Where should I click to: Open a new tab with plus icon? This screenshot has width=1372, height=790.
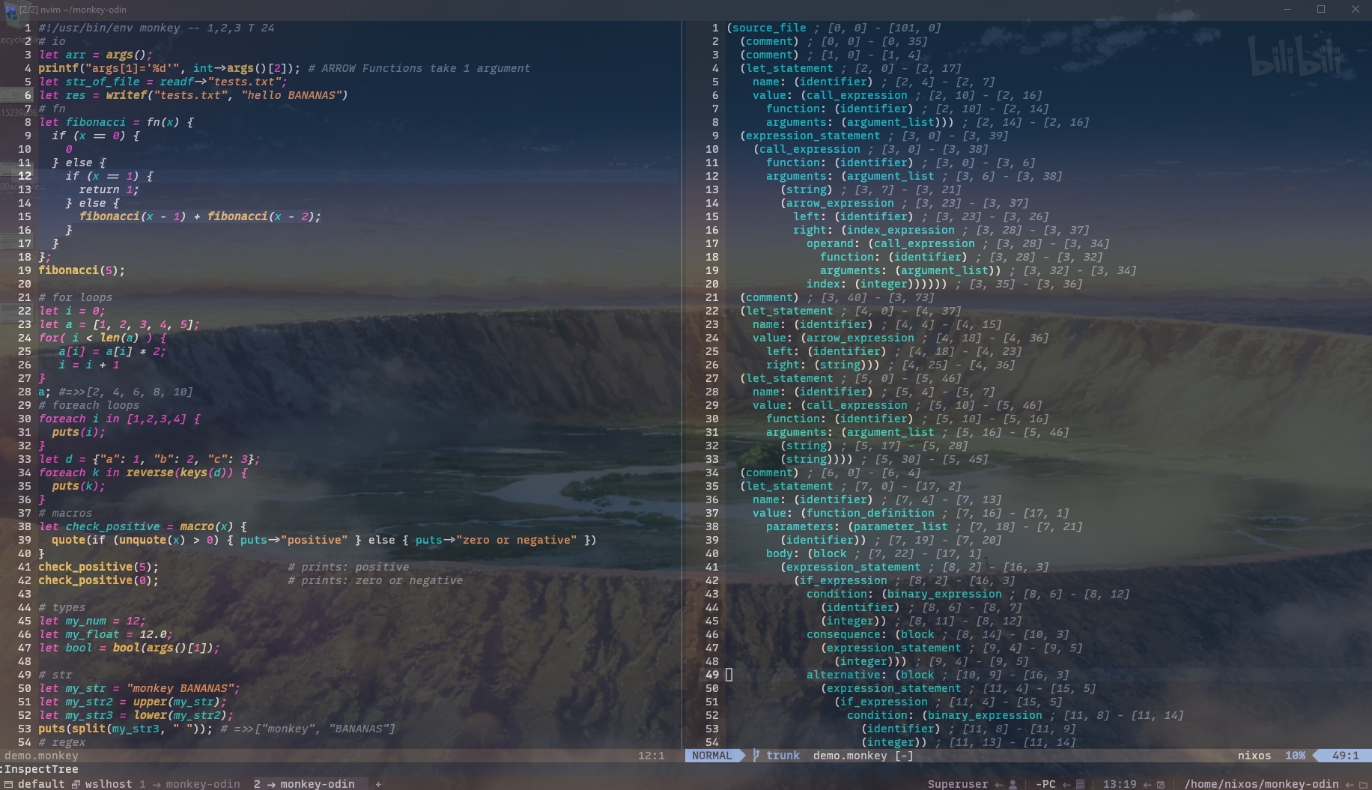tap(378, 784)
